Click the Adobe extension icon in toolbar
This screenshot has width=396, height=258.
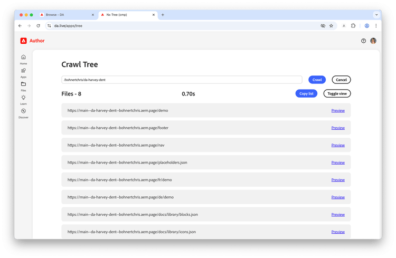pos(344,26)
